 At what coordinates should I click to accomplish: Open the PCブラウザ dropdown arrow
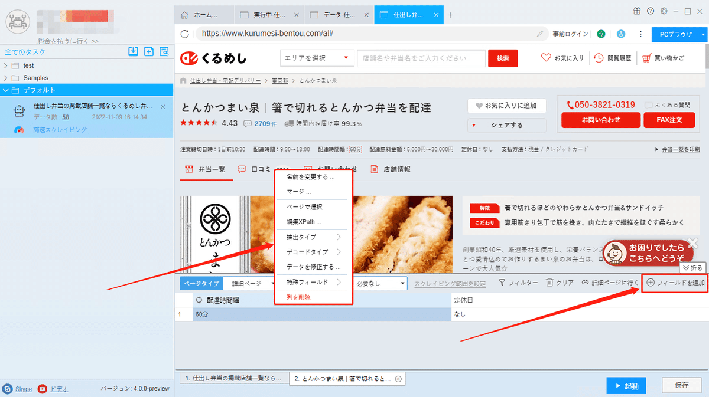[703, 34]
